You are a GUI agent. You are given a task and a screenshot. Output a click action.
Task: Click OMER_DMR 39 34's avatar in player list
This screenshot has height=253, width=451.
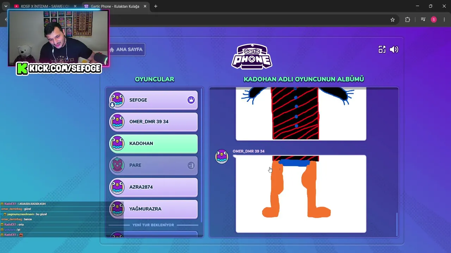pos(117,122)
